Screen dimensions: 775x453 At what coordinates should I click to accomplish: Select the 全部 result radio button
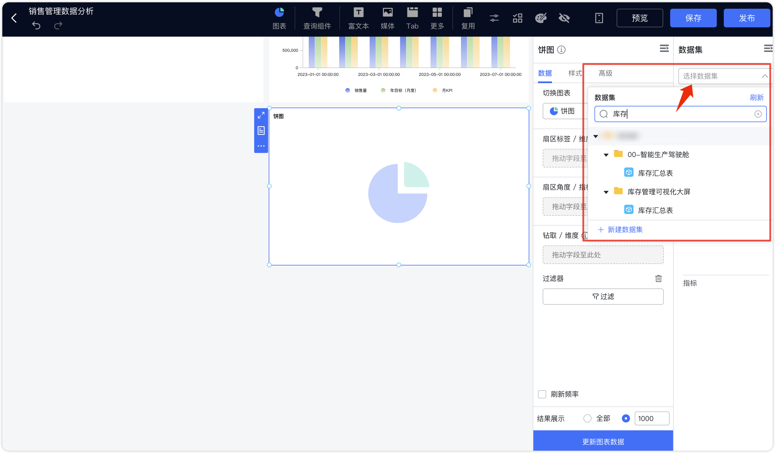pos(588,419)
